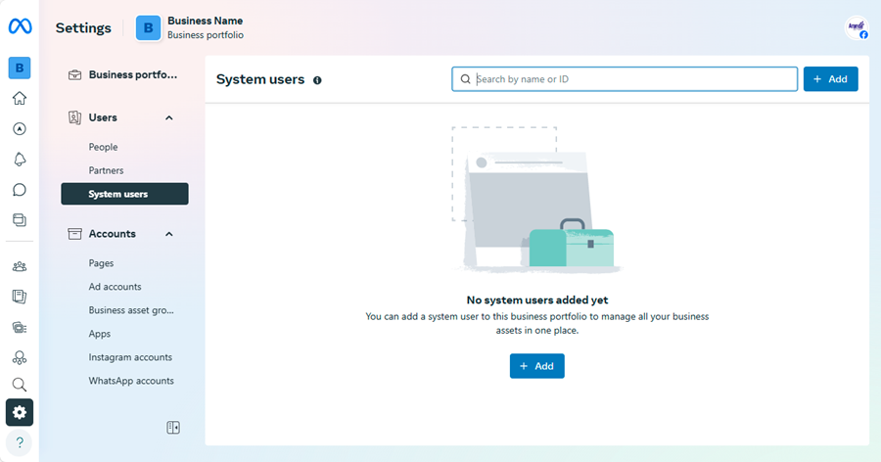881x462 pixels.
Task: Click the Add button beside search
Action: (830, 79)
